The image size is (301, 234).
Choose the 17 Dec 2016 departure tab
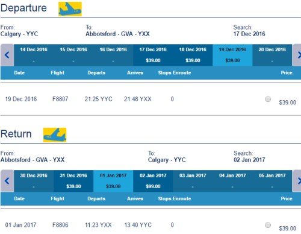click(153, 55)
